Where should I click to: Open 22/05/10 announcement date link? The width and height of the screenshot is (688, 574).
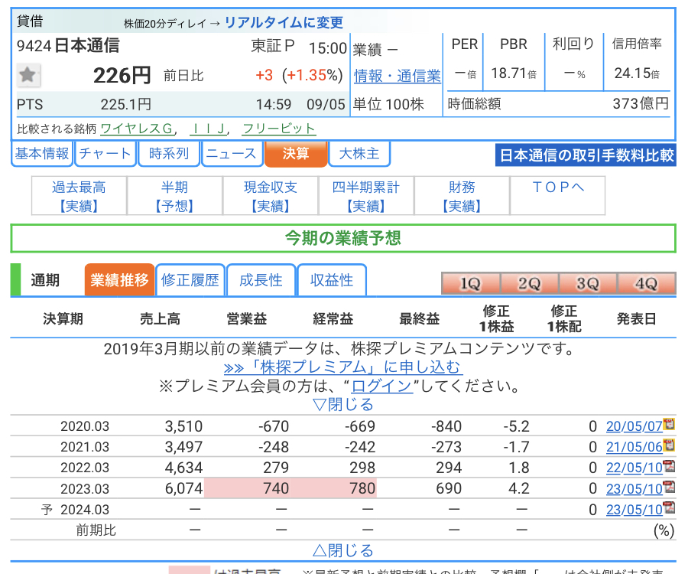[x=634, y=468]
